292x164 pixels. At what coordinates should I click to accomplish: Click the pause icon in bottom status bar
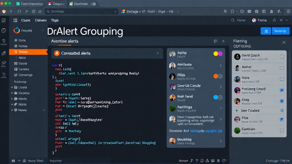13,161
